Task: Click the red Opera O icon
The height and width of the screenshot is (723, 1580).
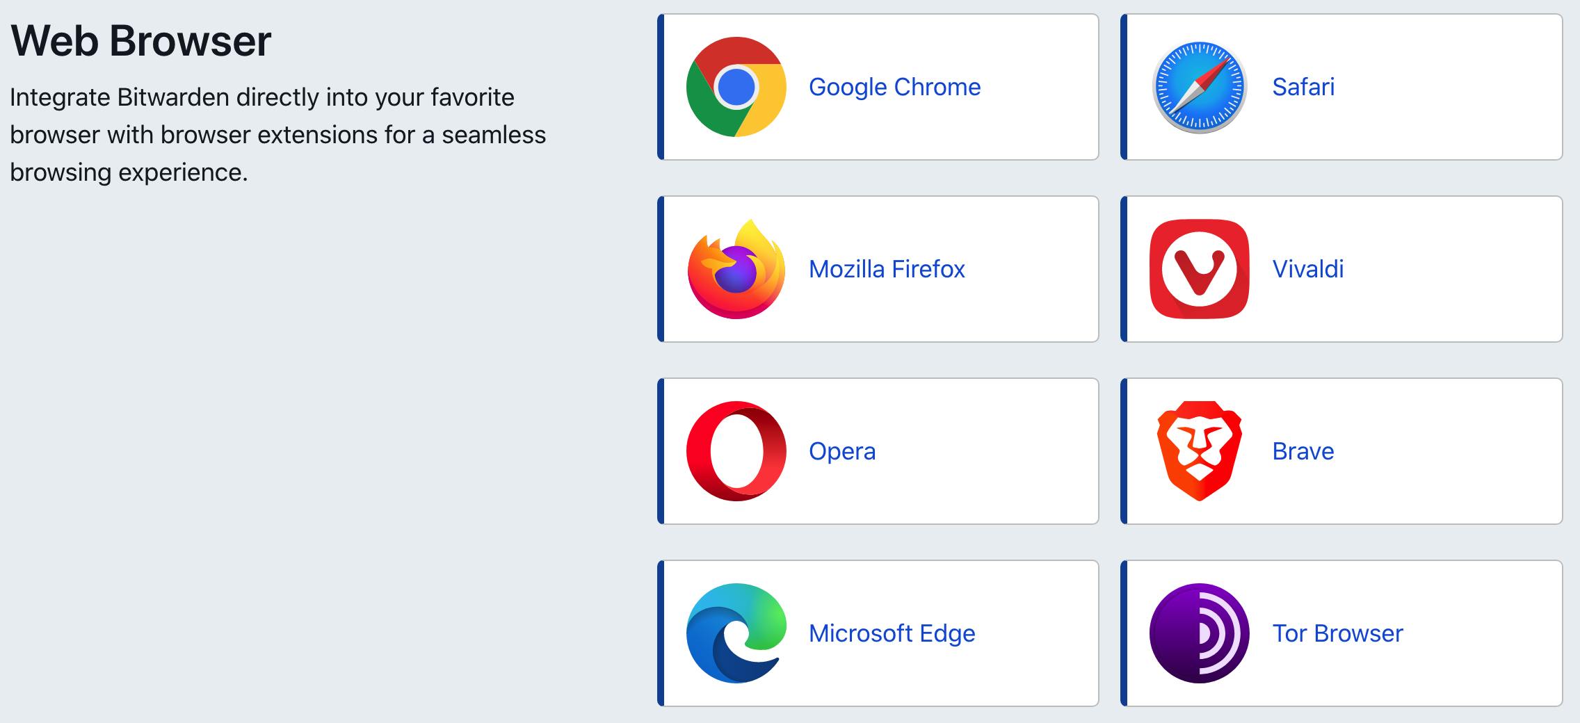Action: click(736, 451)
